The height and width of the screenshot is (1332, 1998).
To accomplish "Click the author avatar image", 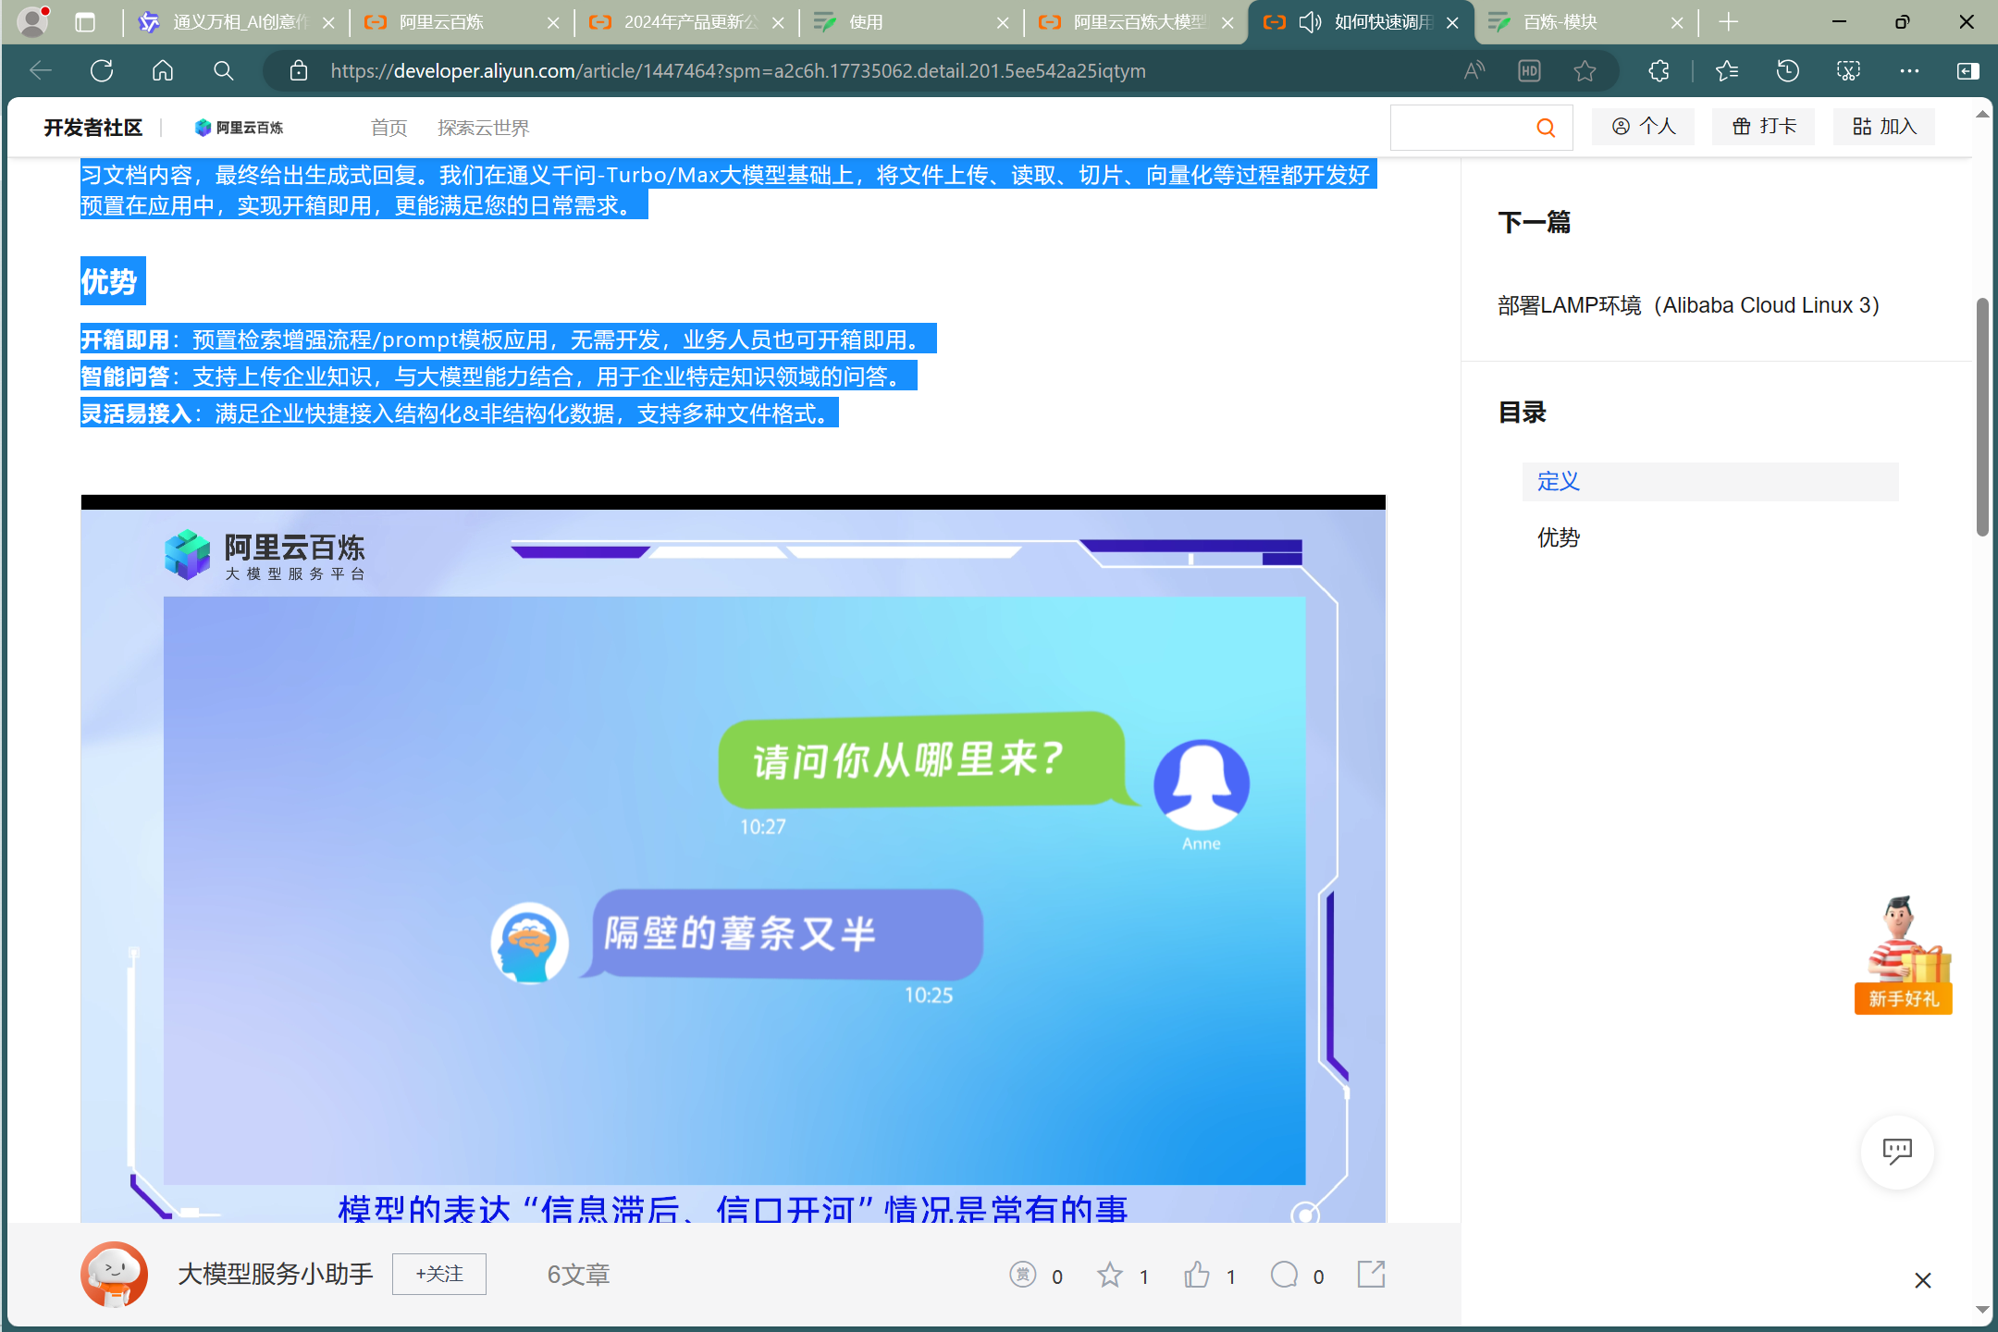I will [x=114, y=1275].
